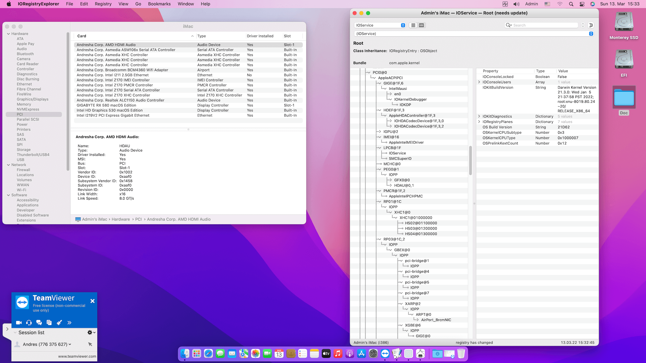Click the registry search field

(545, 25)
